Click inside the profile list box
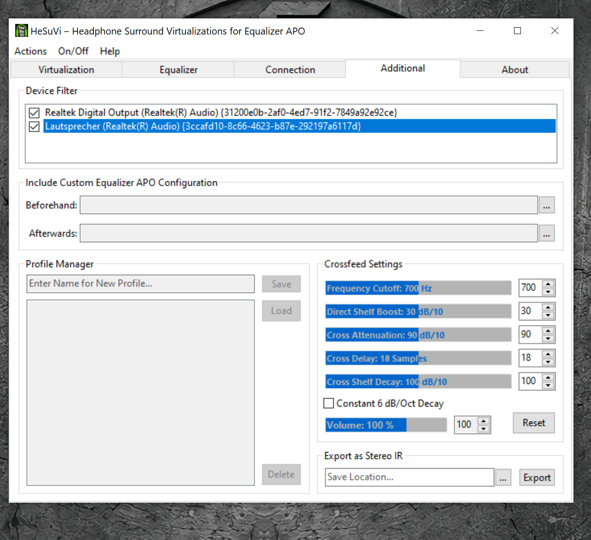This screenshot has width=591, height=540. (141, 393)
